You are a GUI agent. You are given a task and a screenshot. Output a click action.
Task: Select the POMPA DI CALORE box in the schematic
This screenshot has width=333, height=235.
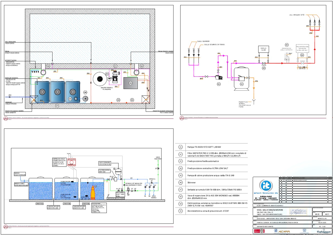coord(263,49)
